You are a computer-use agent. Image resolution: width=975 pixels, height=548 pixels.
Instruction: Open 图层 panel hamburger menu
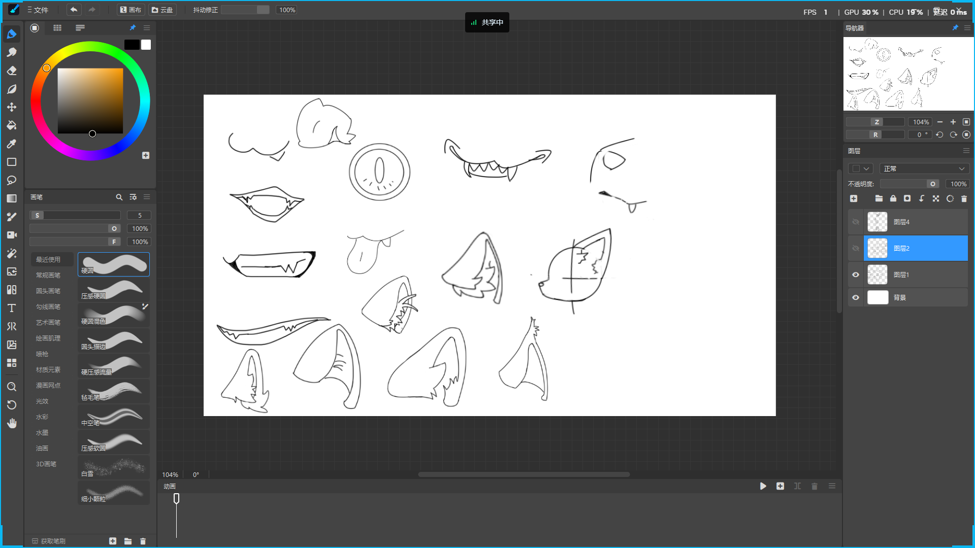click(966, 151)
